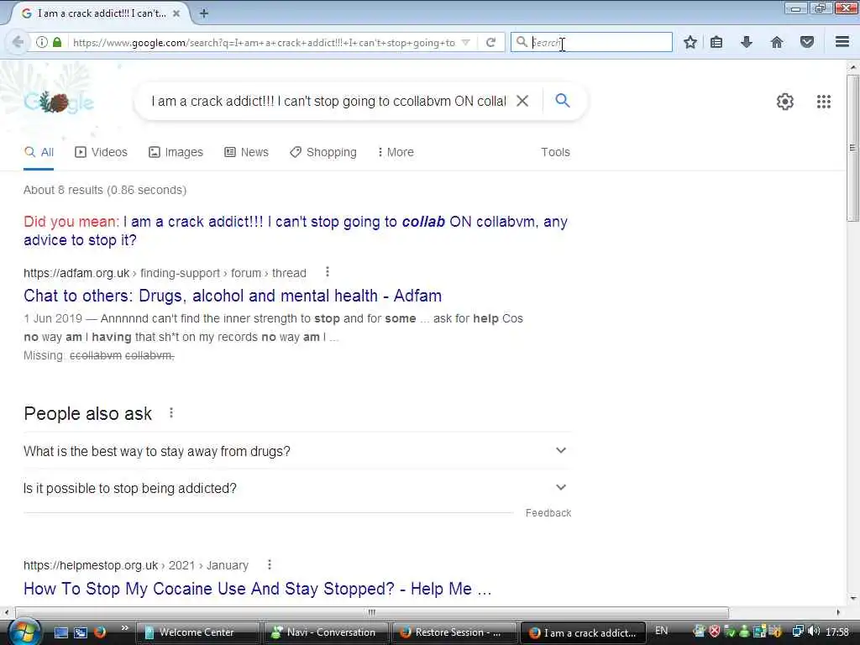The height and width of the screenshot is (645, 860).
Task: Click the Feedback link
Action: coord(548,513)
